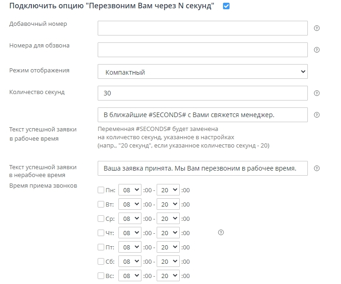Check the Вс (Sunday) checkbox
The image size is (341, 284).
[101, 276]
